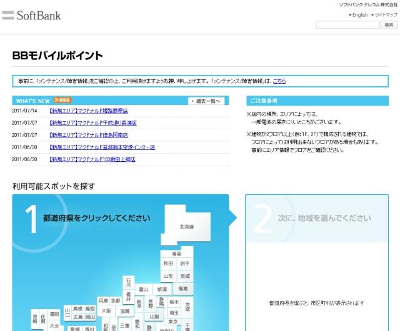Select Aomori (青森) prefecture tile

[176, 254]
